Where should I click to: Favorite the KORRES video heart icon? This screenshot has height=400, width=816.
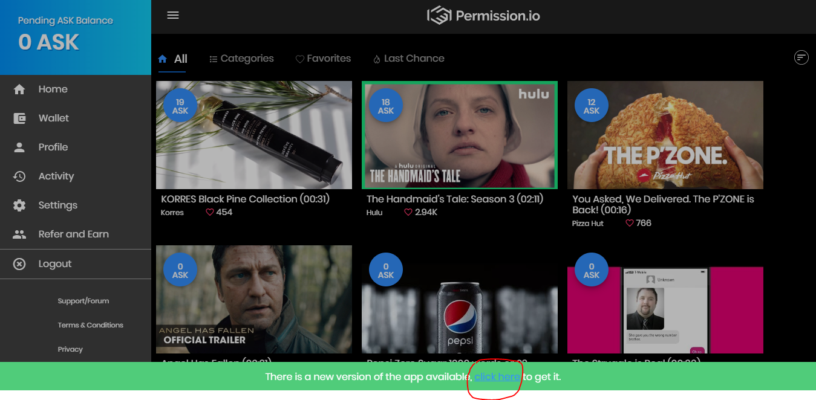210,212
